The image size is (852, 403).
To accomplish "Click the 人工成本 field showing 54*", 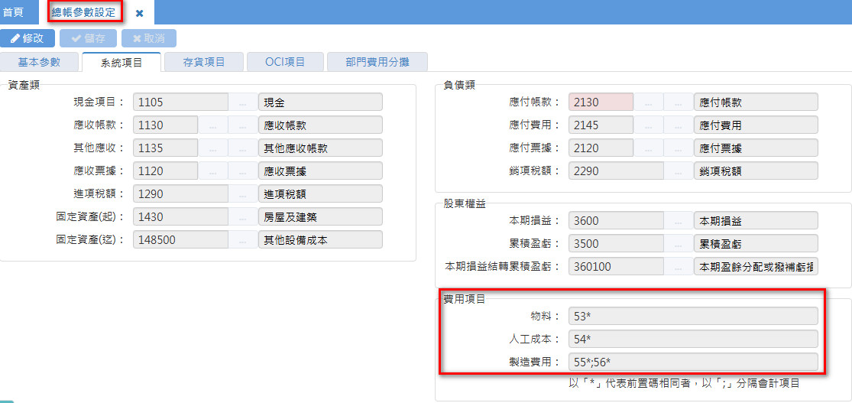I will [693, 340].
